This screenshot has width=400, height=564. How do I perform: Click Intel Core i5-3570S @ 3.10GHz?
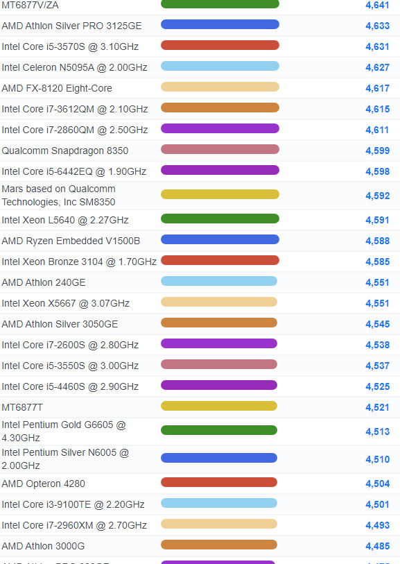[x=70, y=46]
